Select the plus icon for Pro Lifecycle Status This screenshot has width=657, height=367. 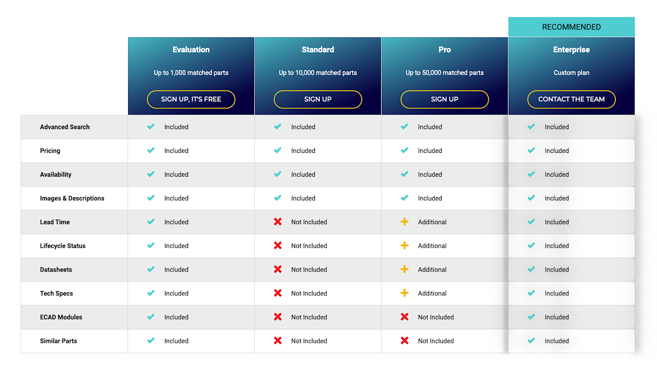[404, 246]
